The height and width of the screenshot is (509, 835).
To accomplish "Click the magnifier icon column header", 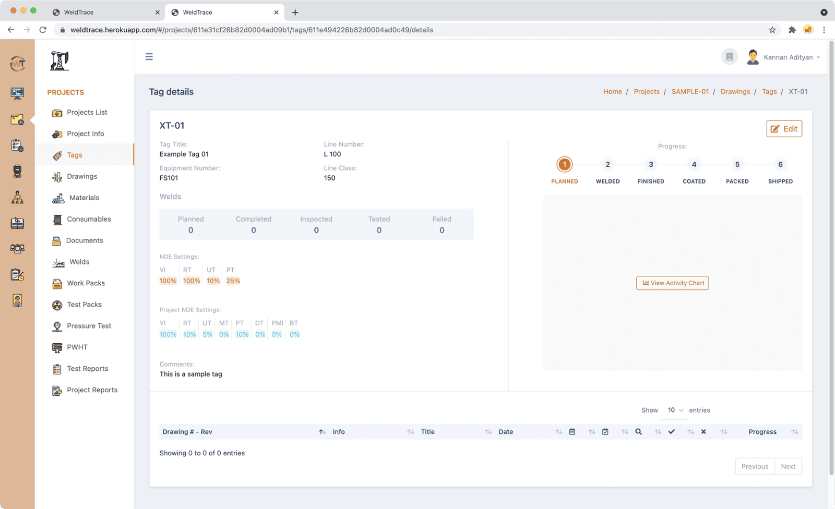I will [x=638, y=432].
